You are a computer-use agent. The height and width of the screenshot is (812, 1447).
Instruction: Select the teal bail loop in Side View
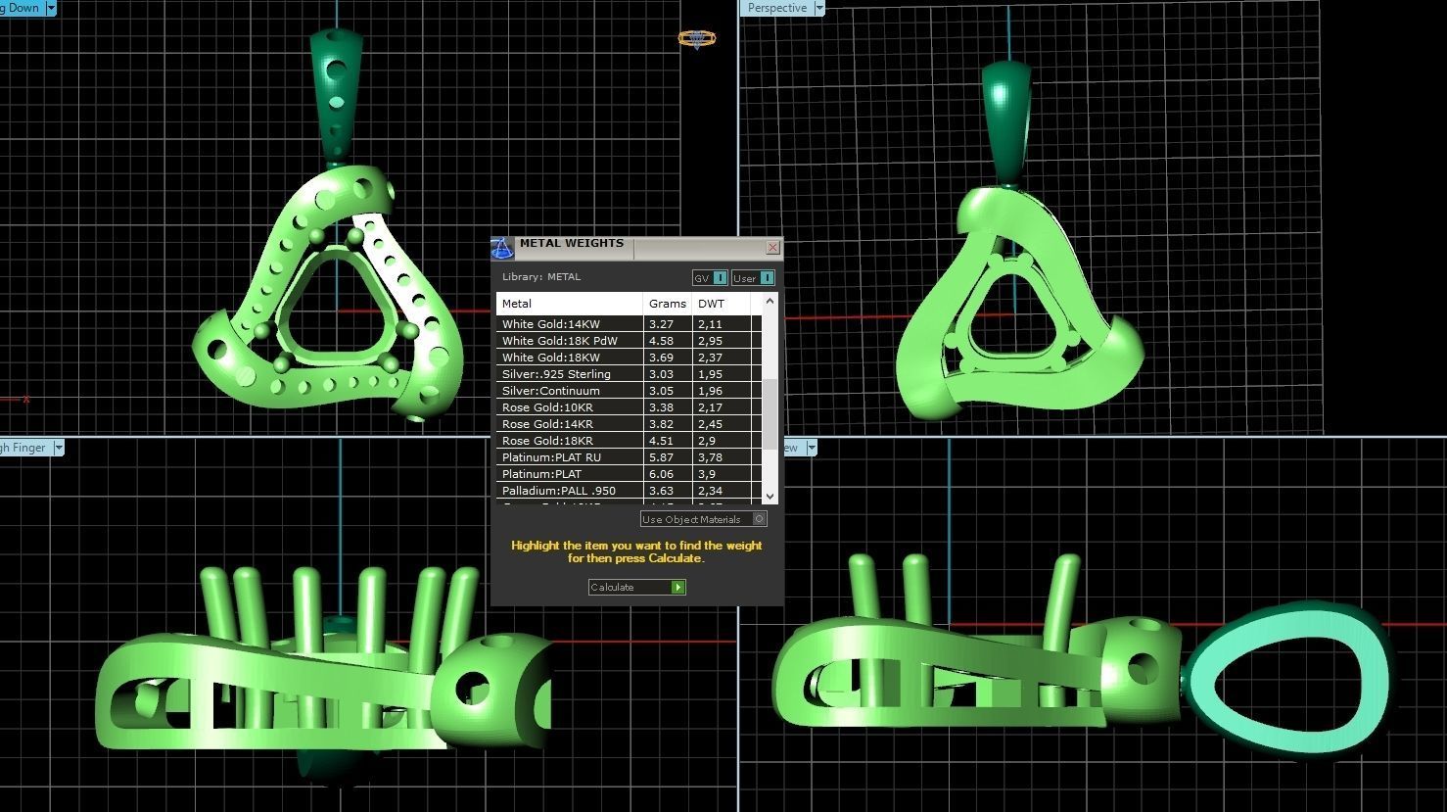[x=1287, y=680]
